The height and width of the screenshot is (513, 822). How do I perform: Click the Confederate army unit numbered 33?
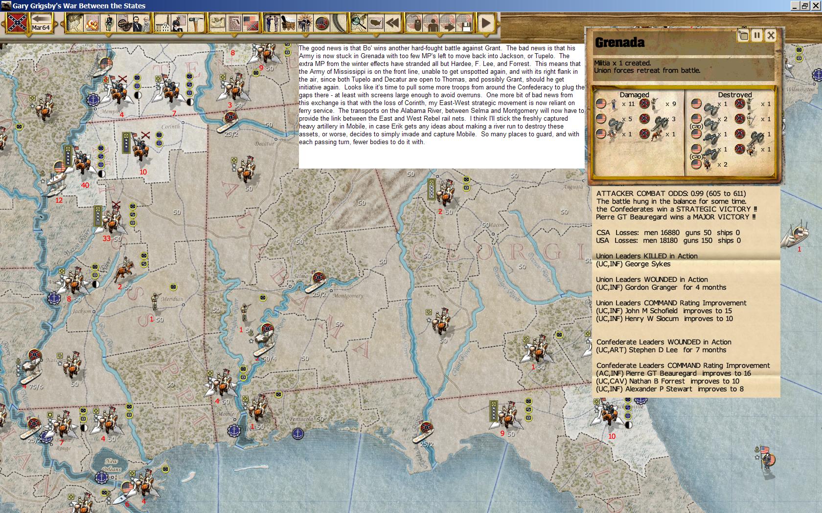112,220
